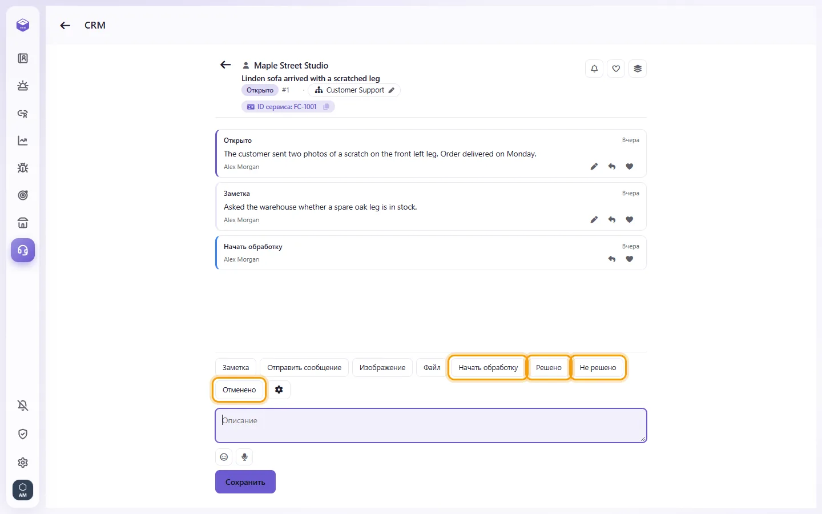Open the alarm bell sidebar module
Viewport: 822px width, 514px height.
[x=23, y=86]
